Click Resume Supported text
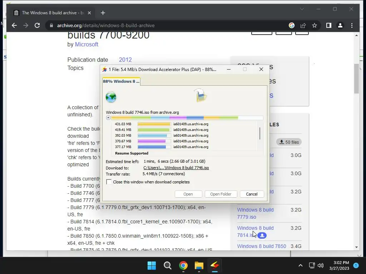This screenshot has width=366, height=274. point(132,153)
